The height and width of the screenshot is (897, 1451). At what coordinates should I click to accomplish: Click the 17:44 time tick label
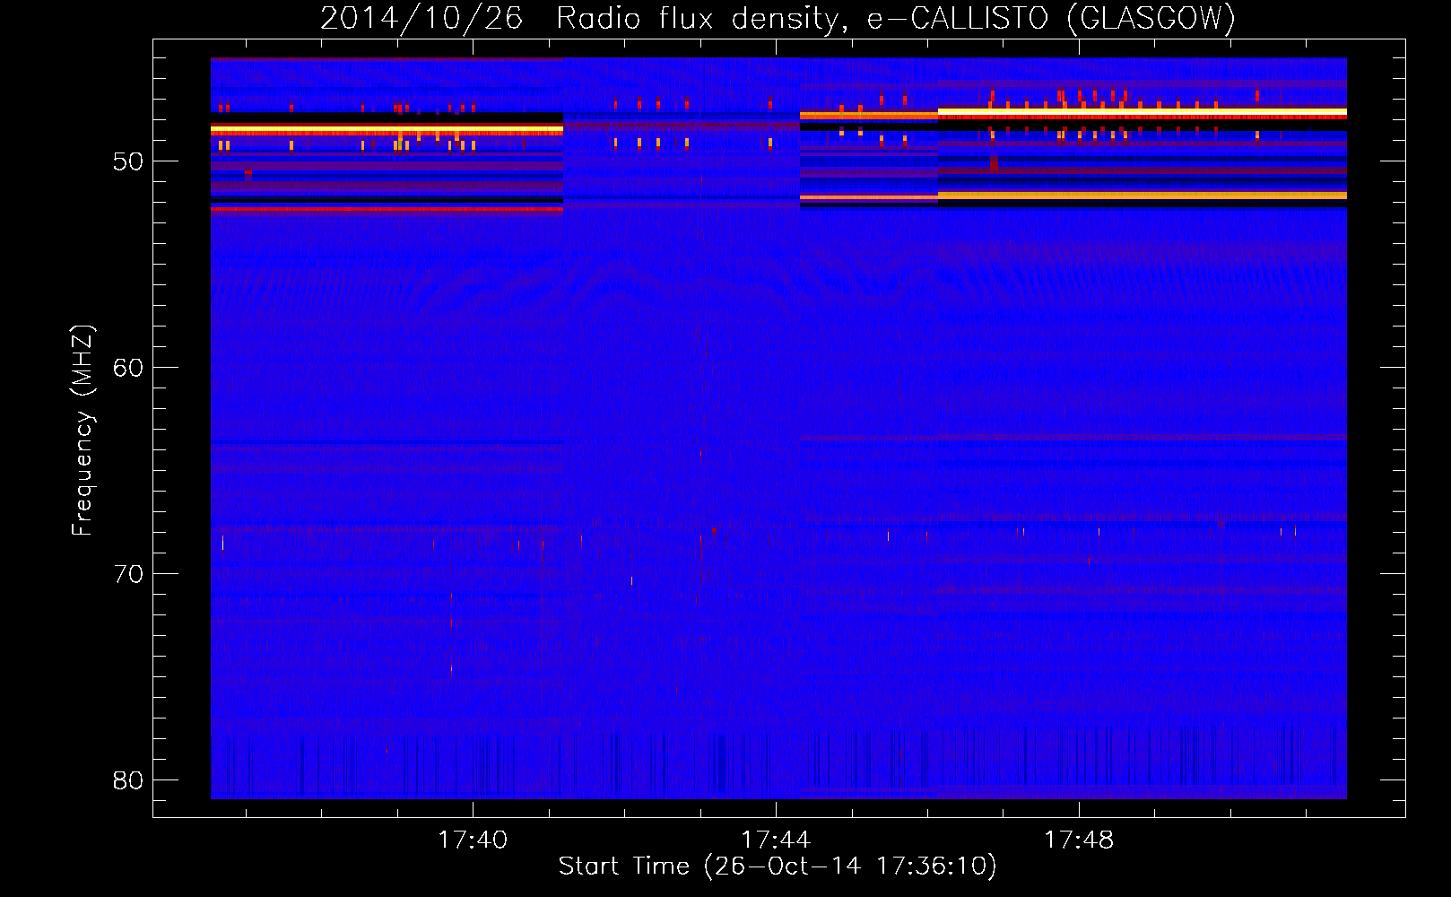pyautogui.click(x=775, y=840)
